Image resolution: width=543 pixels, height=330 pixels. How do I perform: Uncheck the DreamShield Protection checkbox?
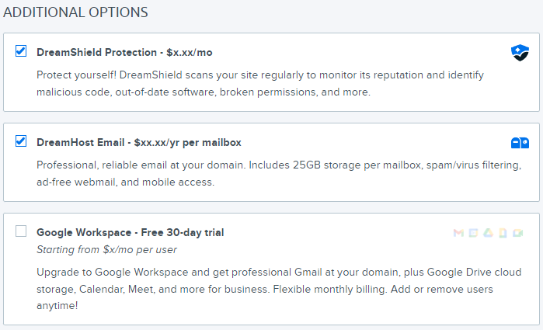[21, 51]
